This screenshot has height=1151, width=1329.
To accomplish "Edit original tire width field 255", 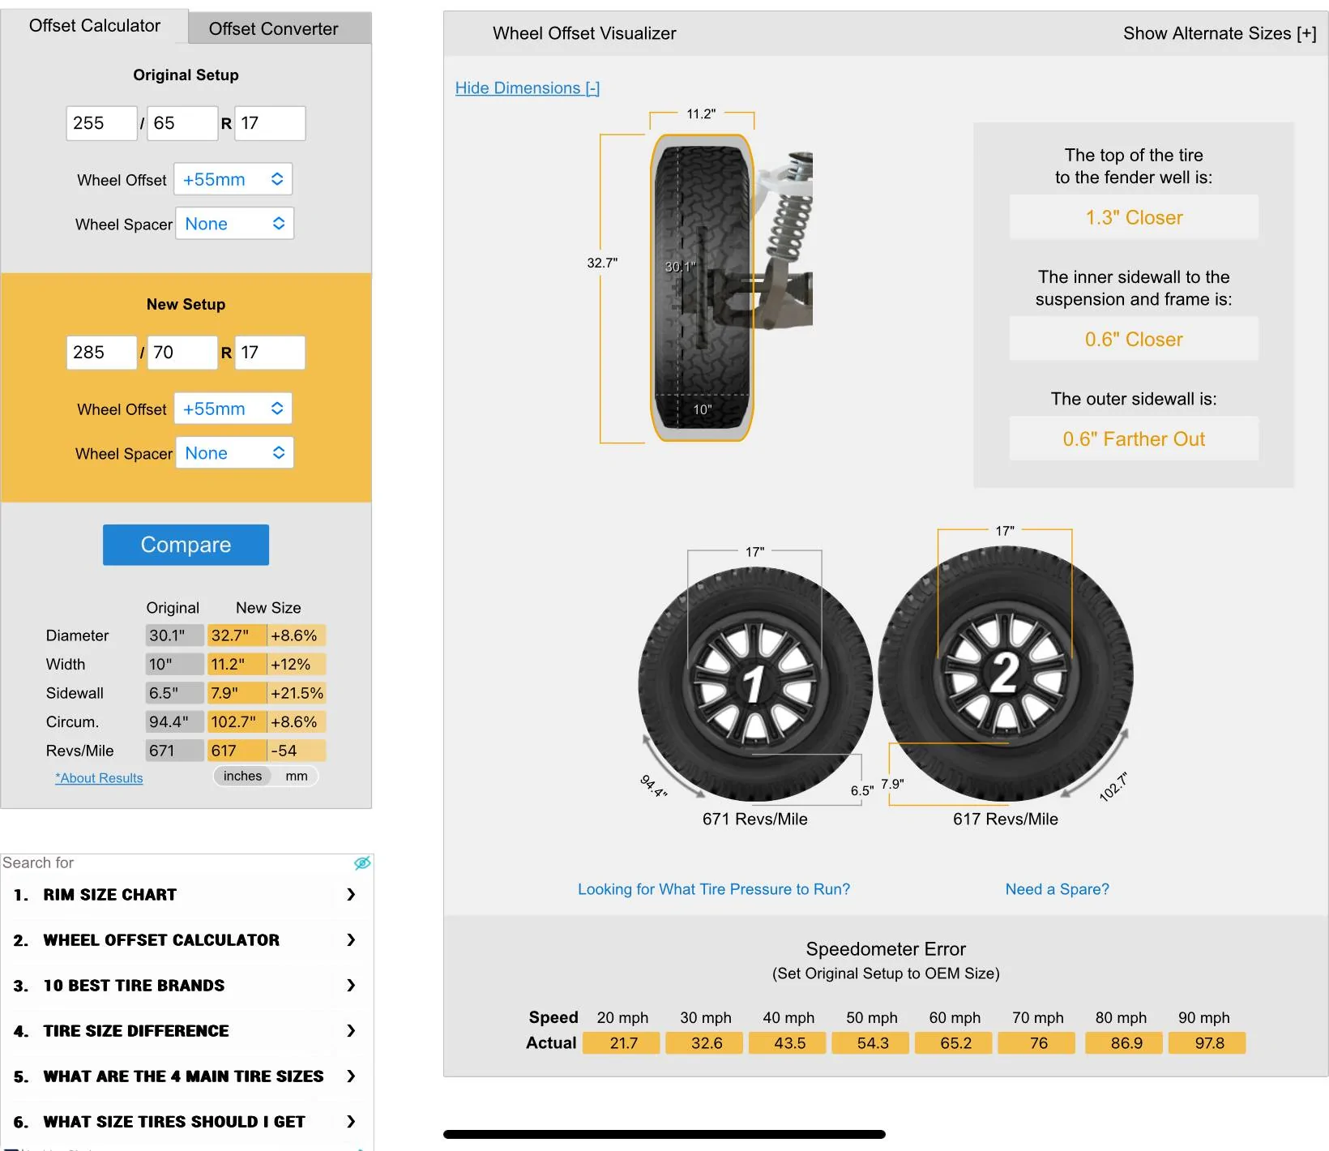I will (x=101, y=123).
